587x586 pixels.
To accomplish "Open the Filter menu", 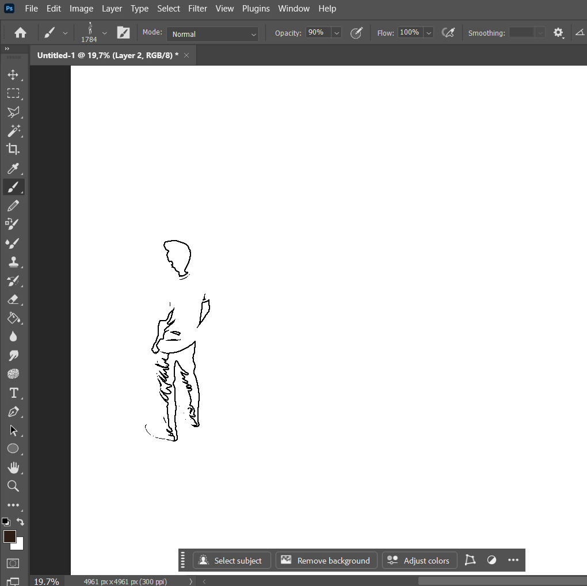I will coord(197,9).
